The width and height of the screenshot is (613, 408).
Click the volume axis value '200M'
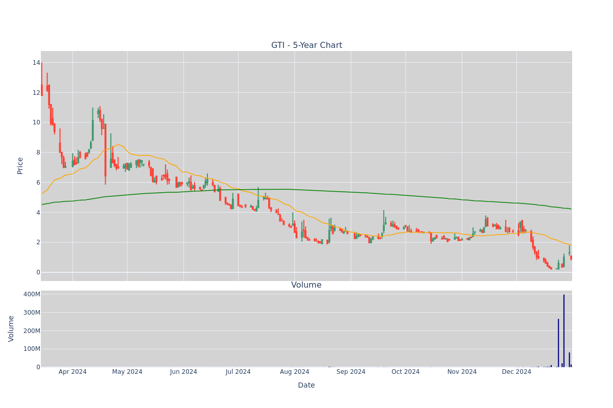[32, 330]
